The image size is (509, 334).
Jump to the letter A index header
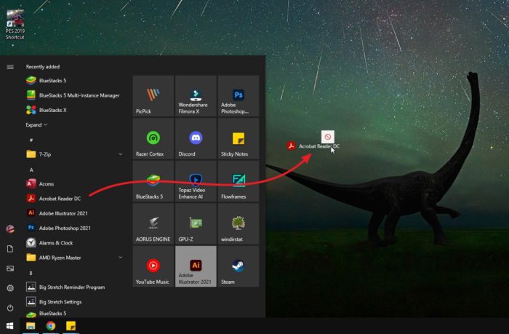31,170
